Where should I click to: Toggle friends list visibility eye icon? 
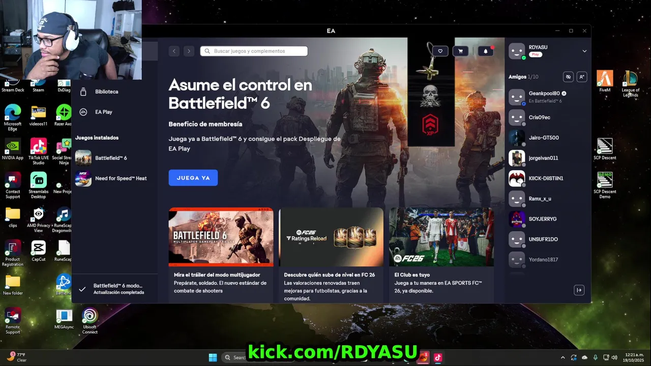point(568,77)
